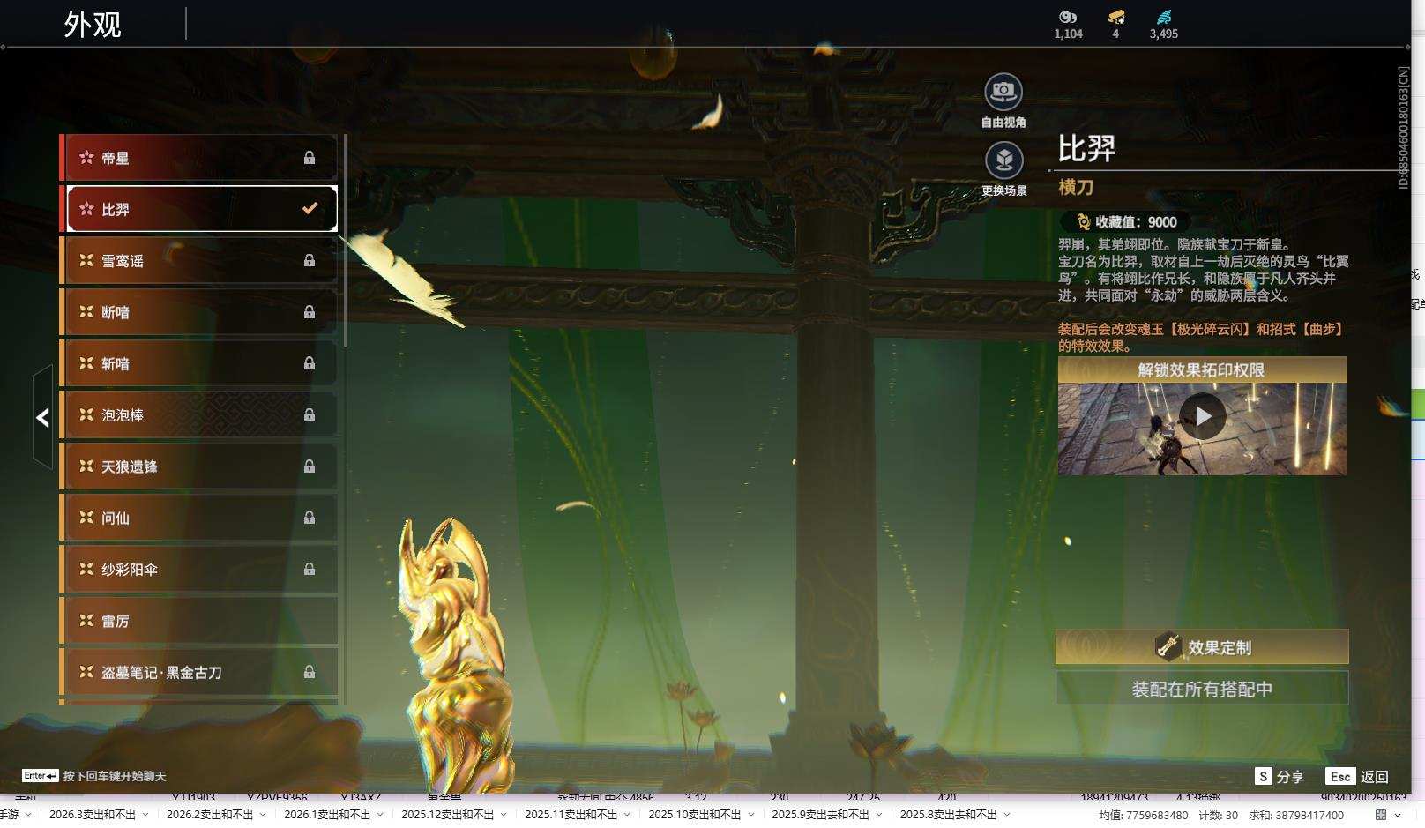Screen dimensions: 1425x828
Task: Select the 断喑 skin
Action: coord(199,312)
